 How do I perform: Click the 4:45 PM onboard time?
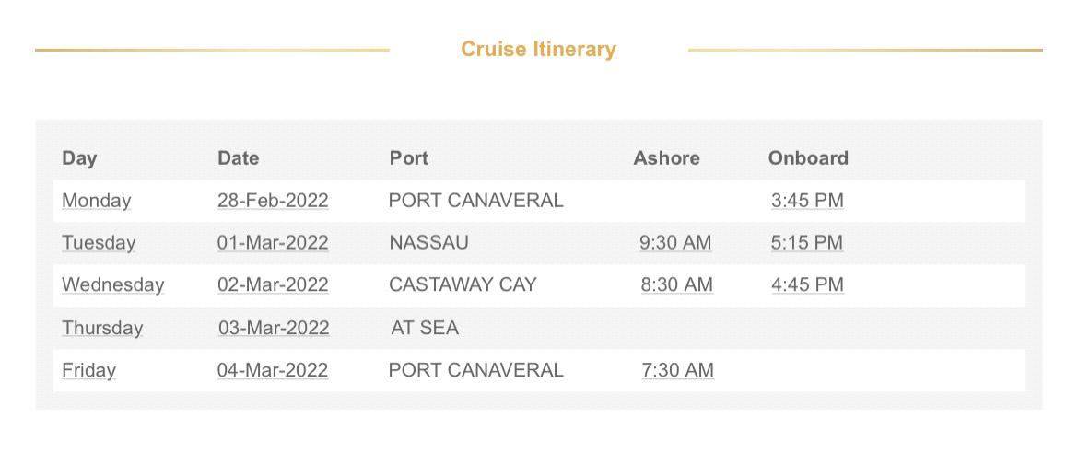click(807, 285)
